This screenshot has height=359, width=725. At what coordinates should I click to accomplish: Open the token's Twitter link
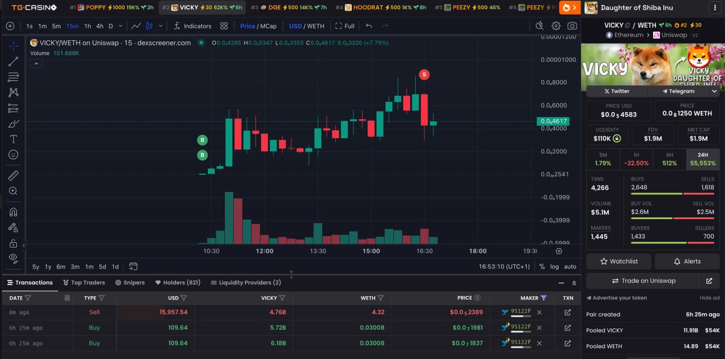click(x=617, y=91)
